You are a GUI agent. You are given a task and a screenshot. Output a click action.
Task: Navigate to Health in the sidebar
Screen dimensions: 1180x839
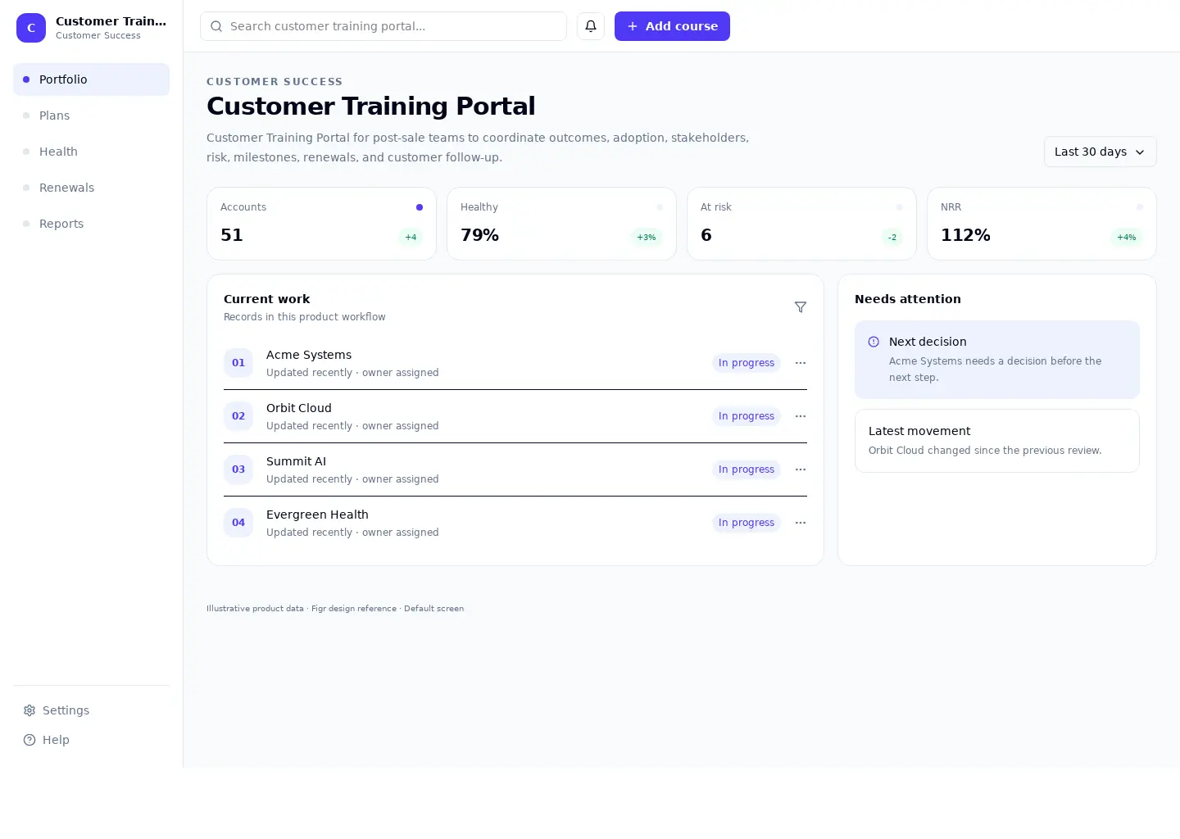(x=92, y=152)
